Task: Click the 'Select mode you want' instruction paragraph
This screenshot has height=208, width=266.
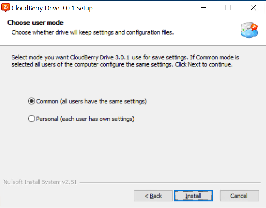Action: click(x=125, y=61)
